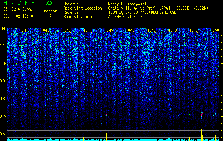The width and height of the screenshot is (223, 141).
Task: Click the date stamp 05.11.02 16:40
Action: pyautogui.click(x=18, y=16)
